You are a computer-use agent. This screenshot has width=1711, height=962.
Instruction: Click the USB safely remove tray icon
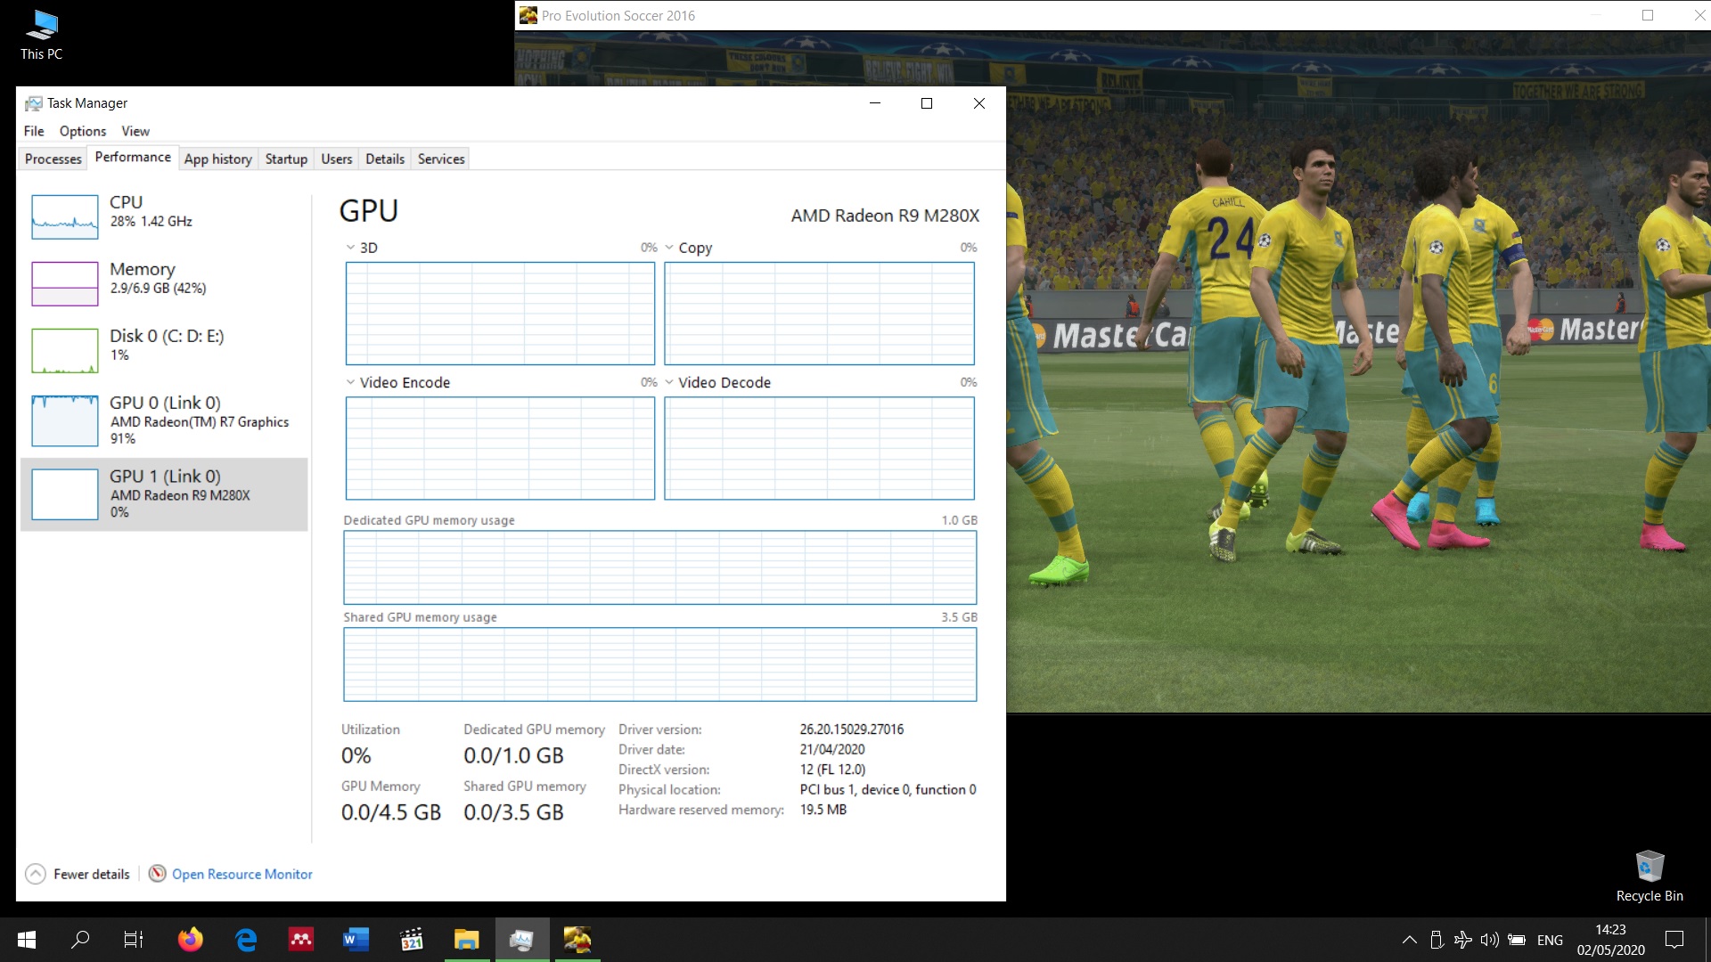click(x=1436, y=940)
